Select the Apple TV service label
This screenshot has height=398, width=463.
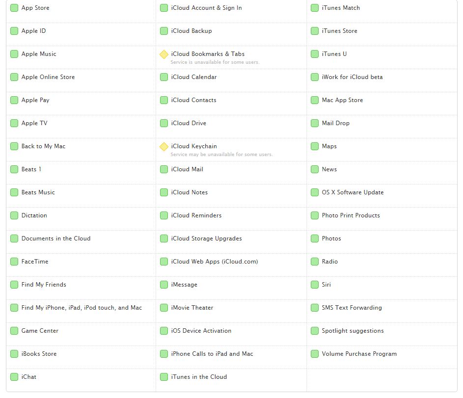(x=34, y=123)
